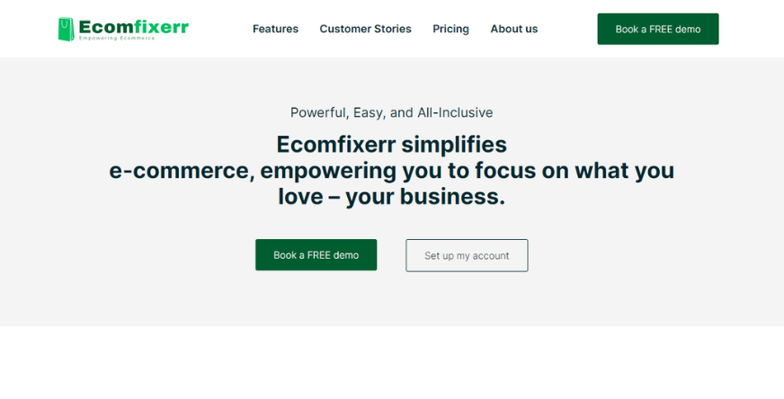Click the word Easy in the subtitle
Screen dimensions: 784x399
click(369, 113)
